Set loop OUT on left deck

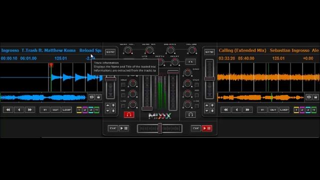point(55,110)
